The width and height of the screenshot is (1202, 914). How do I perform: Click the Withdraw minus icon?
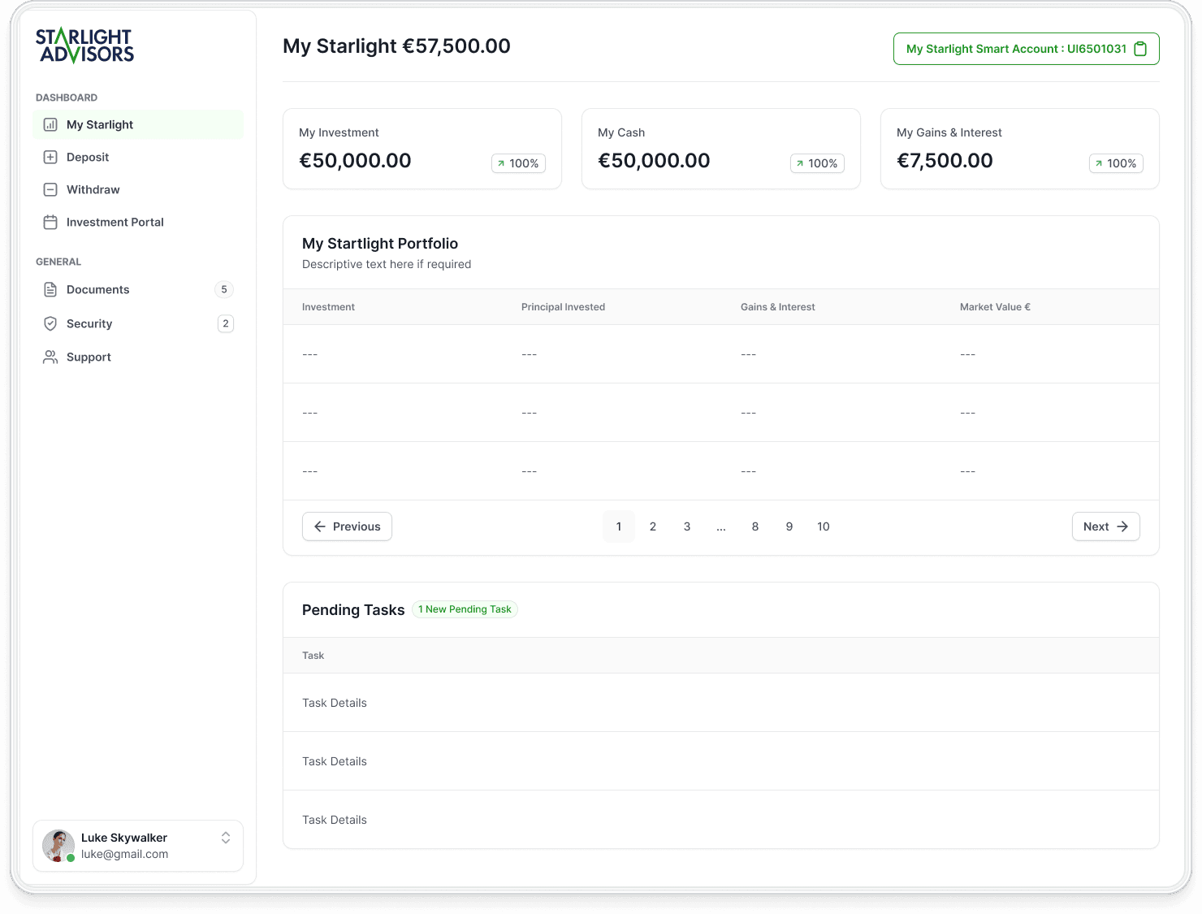[50, 189]
